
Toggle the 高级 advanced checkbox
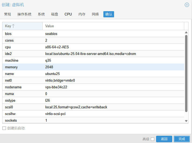[153, 139]
